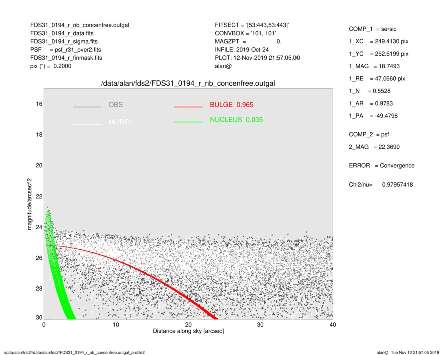Image resolution: width=444 pixels, height=355 pixels.
Task: Click the 1_MAG = 18.7493 value
Action: [x=374, y=66]
